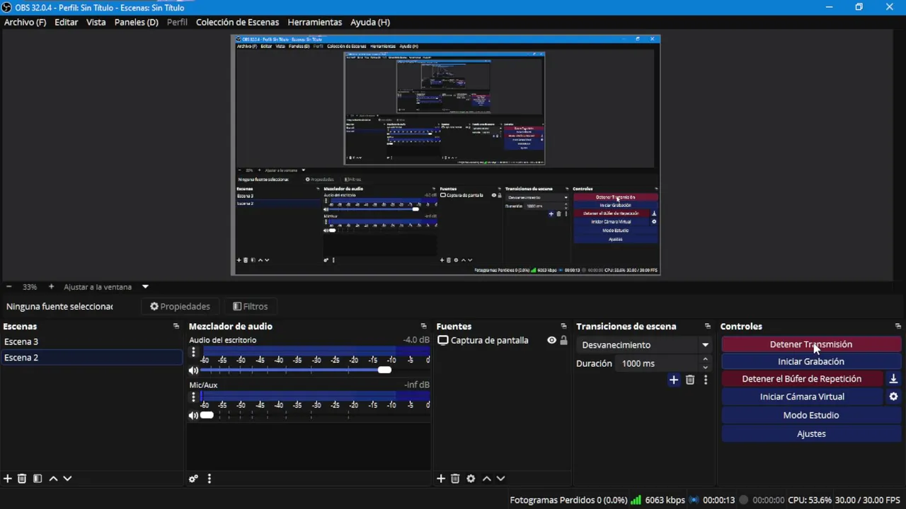Screen dimensions: 906x509
Task: Select Escena 3 in scenes list
Action: coord(91,341)
